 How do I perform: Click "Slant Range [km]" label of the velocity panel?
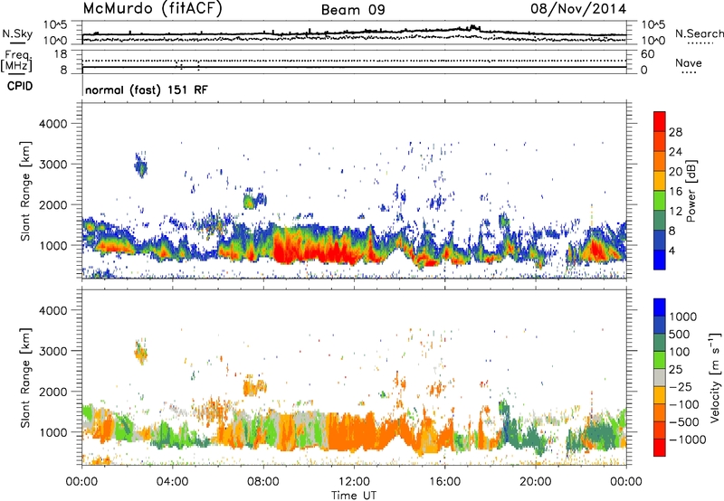(x=25, y=377)
